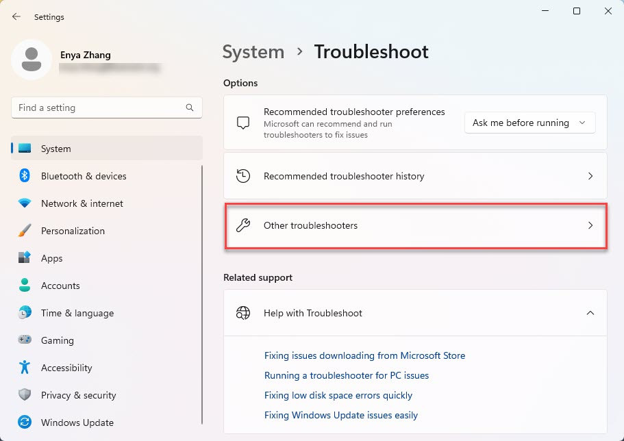Viewport: 624px width, 441px height.
Task: Click the Personalization paintbrush icon
Action: (25, 231)
